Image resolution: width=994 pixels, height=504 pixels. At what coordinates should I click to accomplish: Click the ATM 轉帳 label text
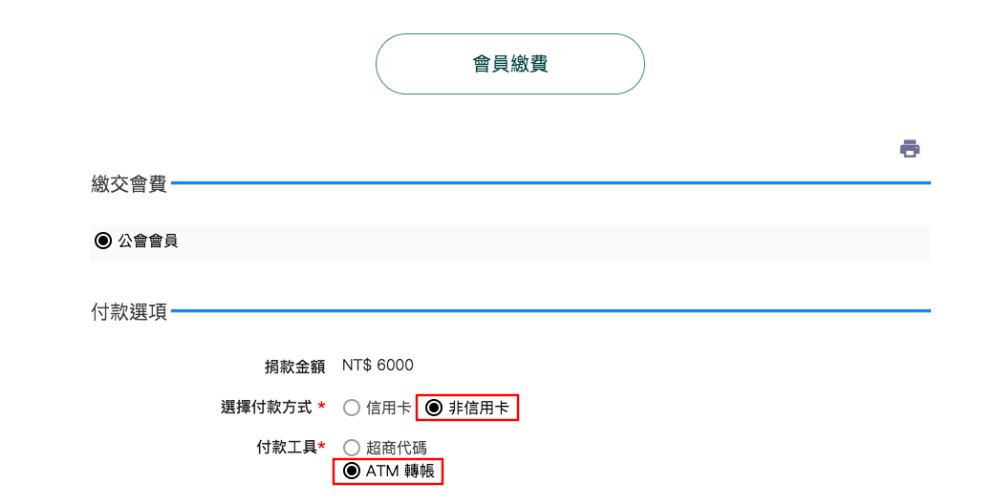[x=400, y=472]
